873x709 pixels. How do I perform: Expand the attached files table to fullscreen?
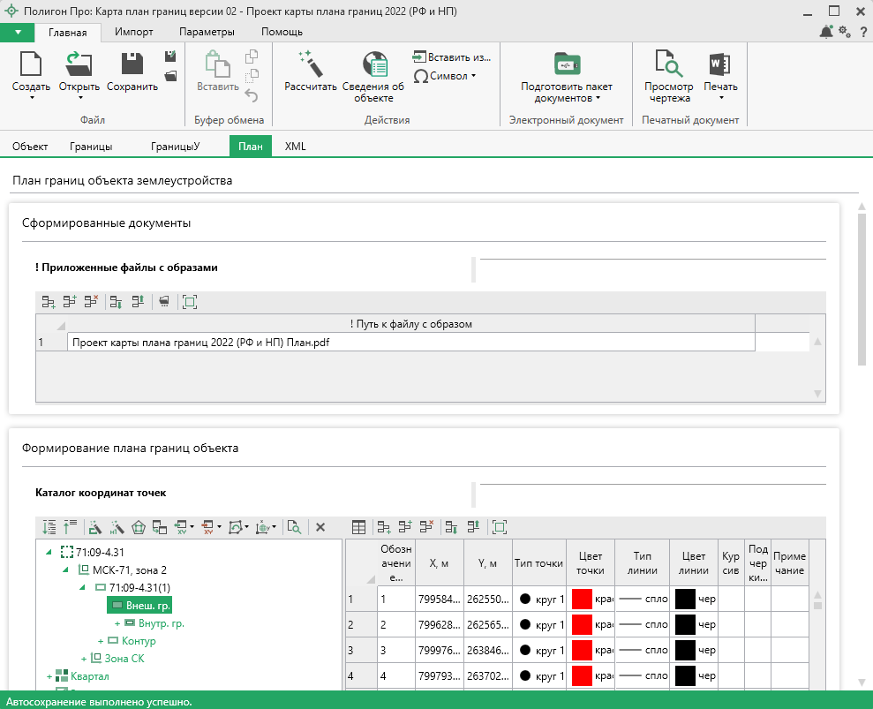[189, 302]
